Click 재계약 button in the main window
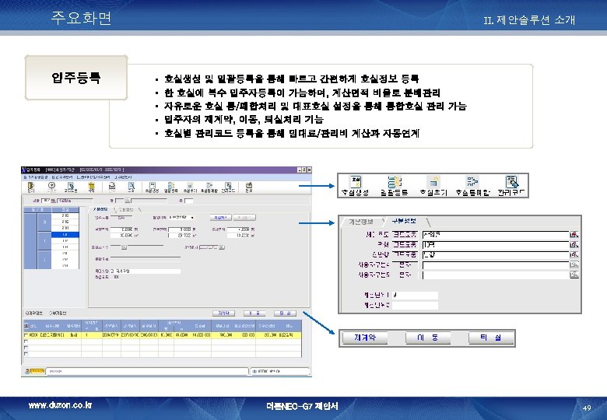 pos(223,313)
